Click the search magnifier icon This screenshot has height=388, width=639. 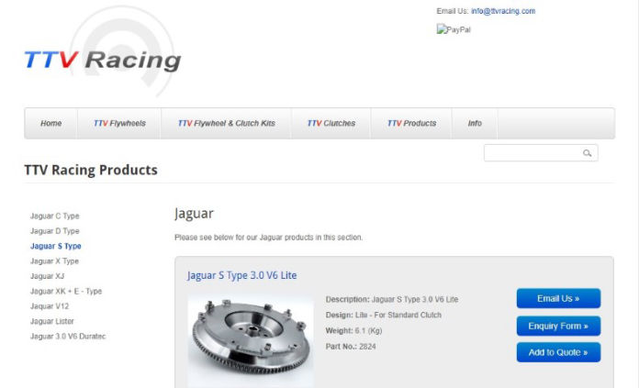pyautogui.click(x=587, y=153)
